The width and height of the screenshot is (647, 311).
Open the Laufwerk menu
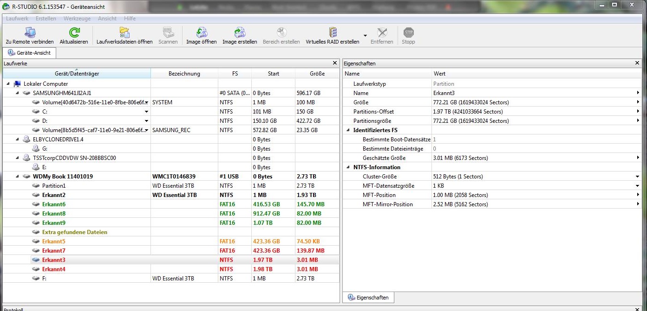click(x=17, y=19)
